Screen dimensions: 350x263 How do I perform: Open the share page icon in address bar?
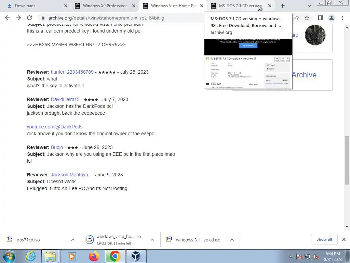click(296, 18)
